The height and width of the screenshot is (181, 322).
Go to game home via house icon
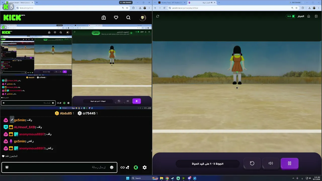coord(309,16)
